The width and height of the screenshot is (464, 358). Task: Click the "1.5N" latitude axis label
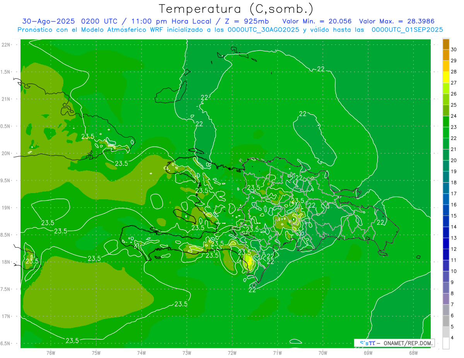(x=5, y=72)
